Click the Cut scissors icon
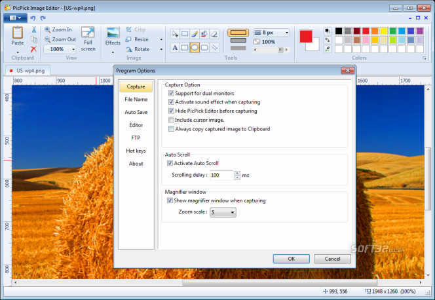The width and height of the screenshot is (435, 300). pyautogui.click(x=34, y=29)
